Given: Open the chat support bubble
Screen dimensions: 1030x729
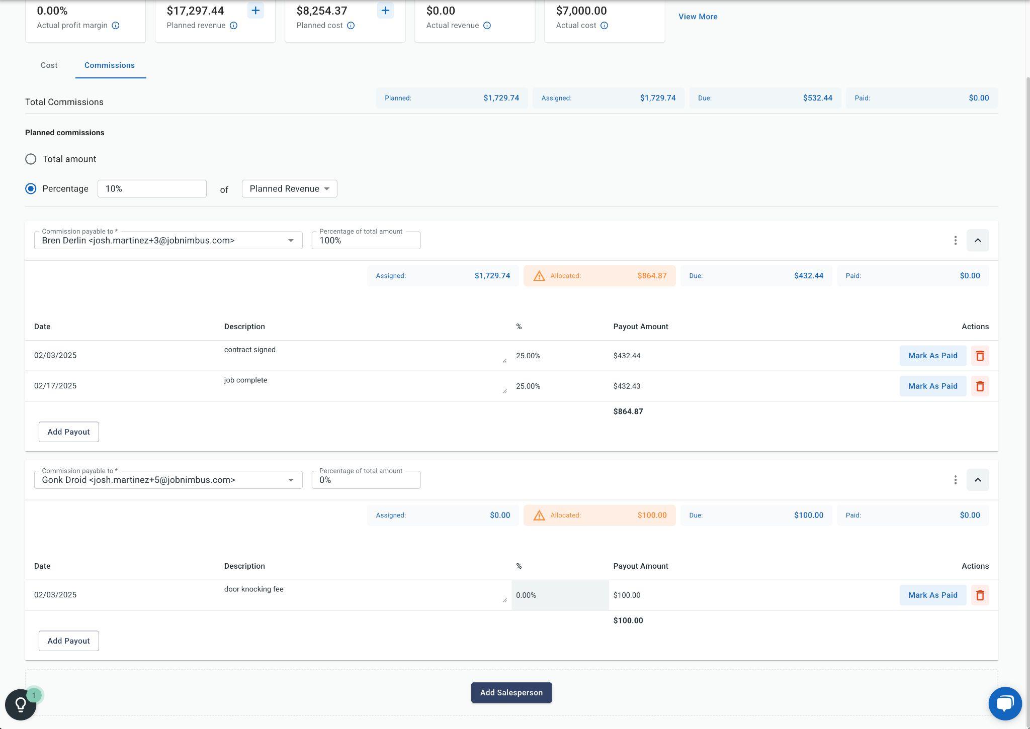Looking at the screenshot, I should [1004, 703].
